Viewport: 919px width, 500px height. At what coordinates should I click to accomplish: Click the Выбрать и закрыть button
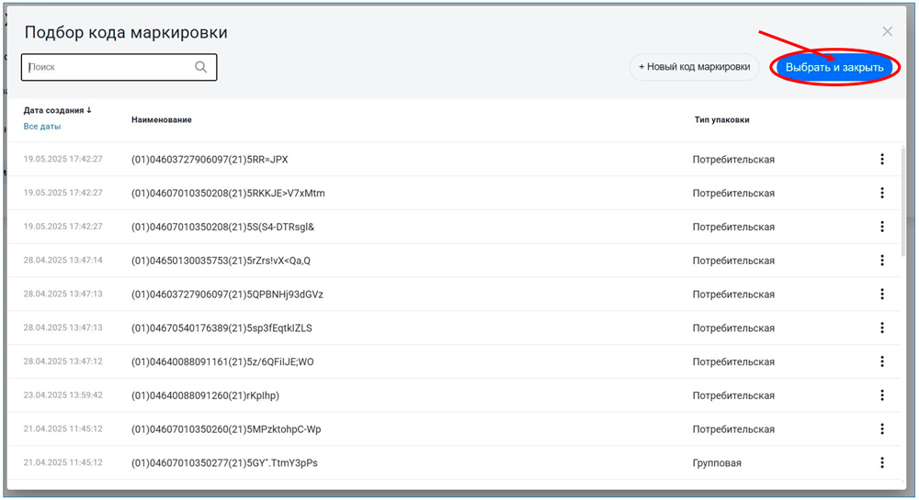click(x=834, y=68)
